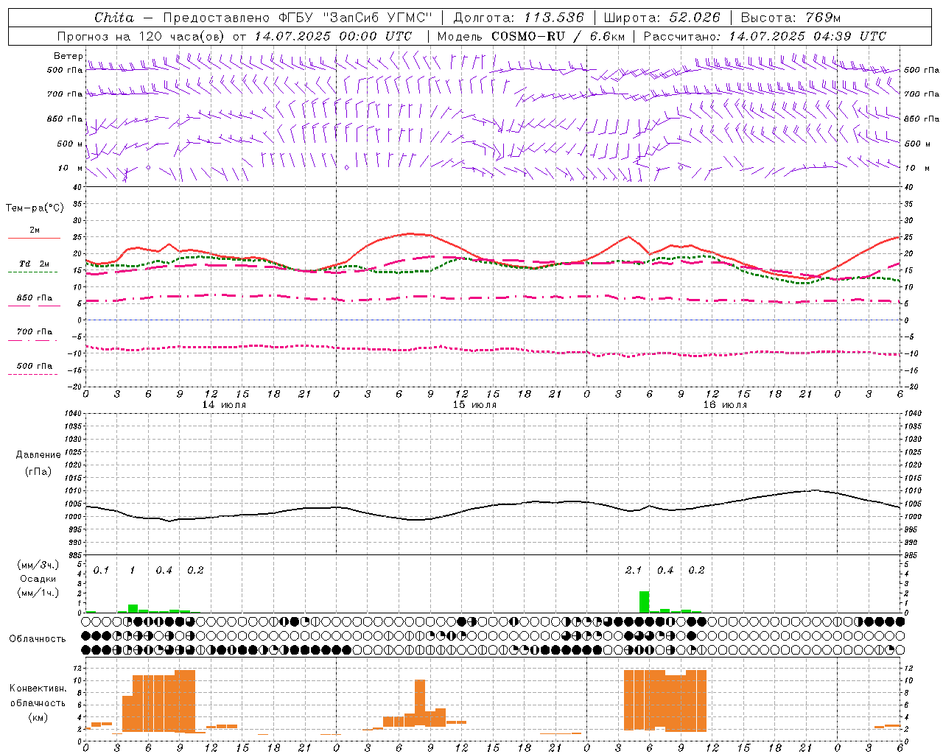Viewport: 943px width, 754px height.
Task: Click the "Осадки" precipitation label
Action: (x=38, y=579)
